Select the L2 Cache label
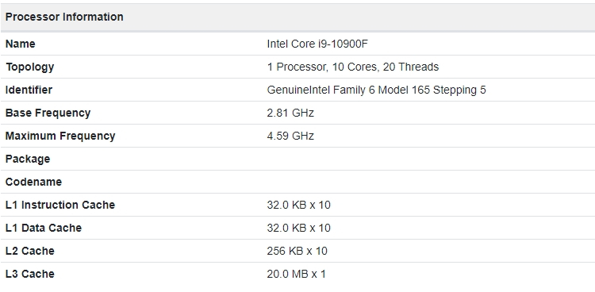This screenshot has width=595, height=292. point(29,251)
